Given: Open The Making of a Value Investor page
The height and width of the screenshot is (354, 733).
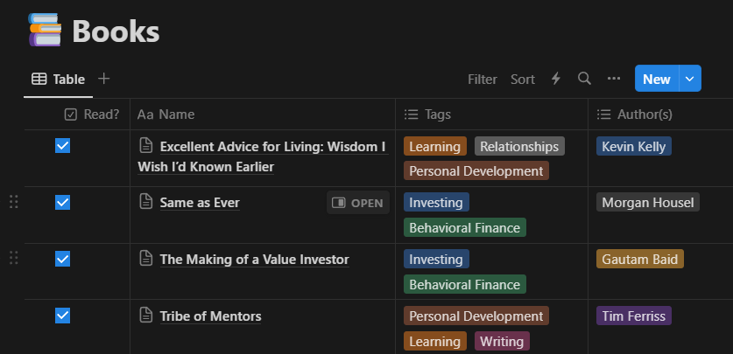Looking at the screenshot, I should point(254,259).
